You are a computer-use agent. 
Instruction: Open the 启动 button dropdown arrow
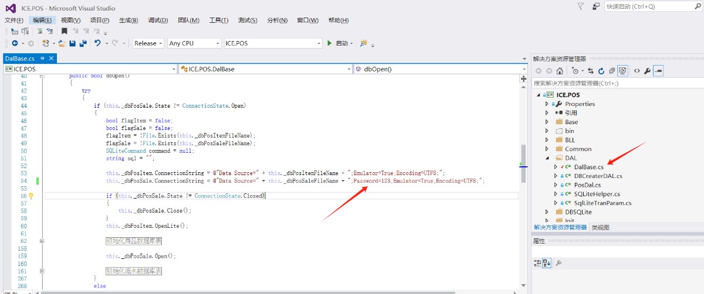(351, 43)
